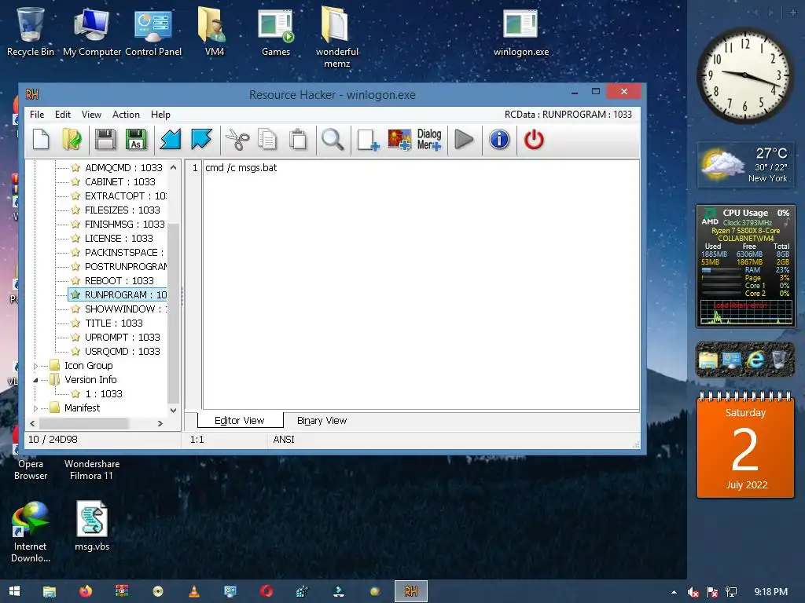
Task: Add image resource icon in toolbar
Action: [399, 140]
